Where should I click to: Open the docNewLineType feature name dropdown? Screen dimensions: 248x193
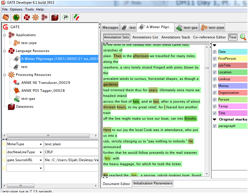click(x=41, y=152)
